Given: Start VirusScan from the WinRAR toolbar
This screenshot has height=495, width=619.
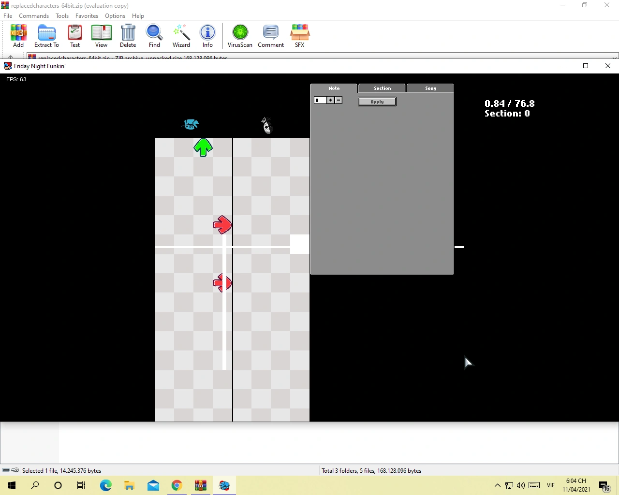Looking at the screenshot, I should [x=240, y=36].
